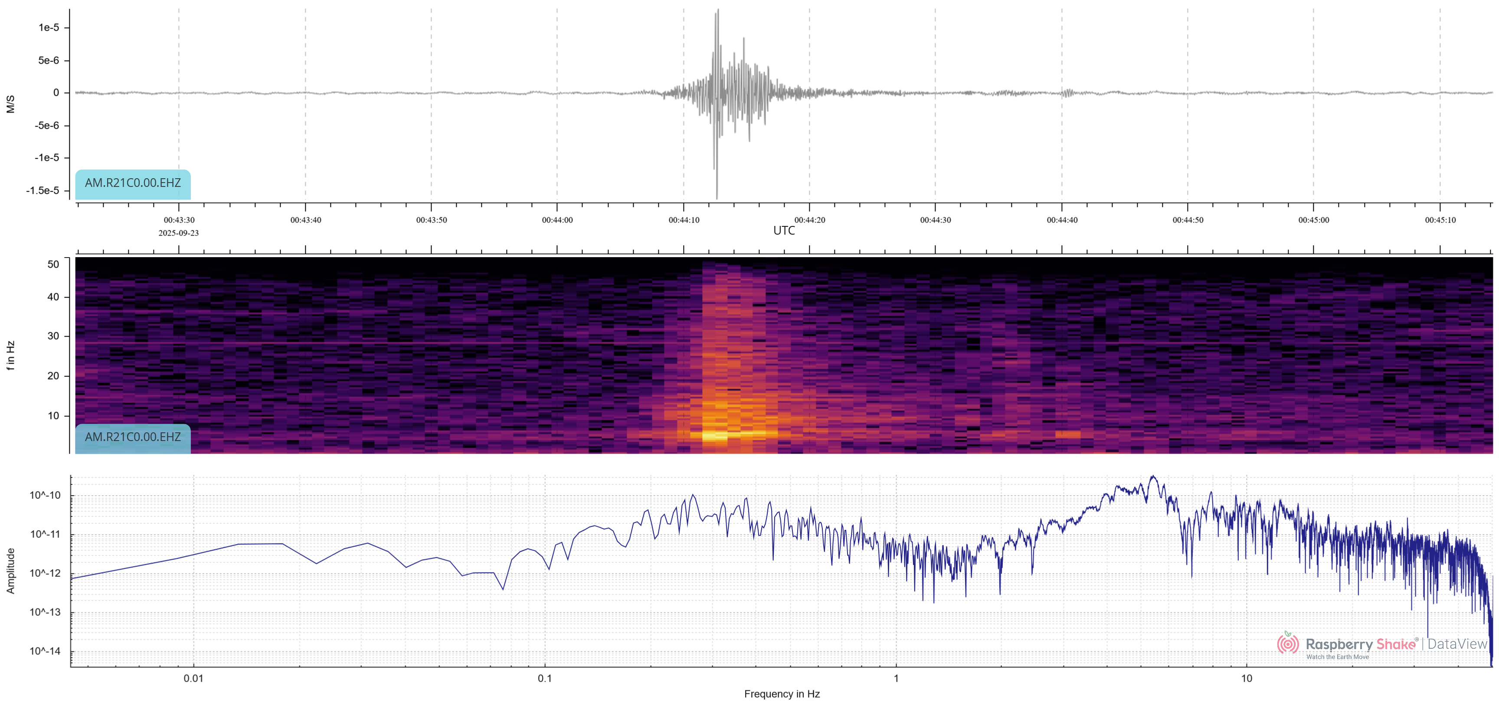Click the 00:44:10 time axis marker

pos(684,220)
